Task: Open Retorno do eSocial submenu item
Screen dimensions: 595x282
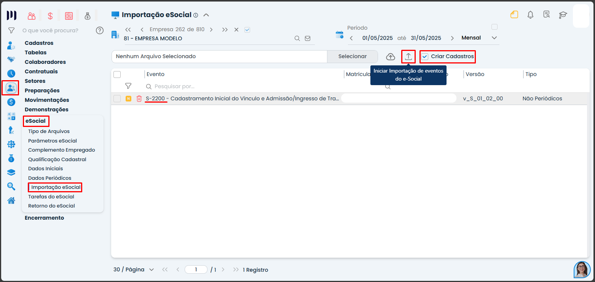Action: point(51,206)
